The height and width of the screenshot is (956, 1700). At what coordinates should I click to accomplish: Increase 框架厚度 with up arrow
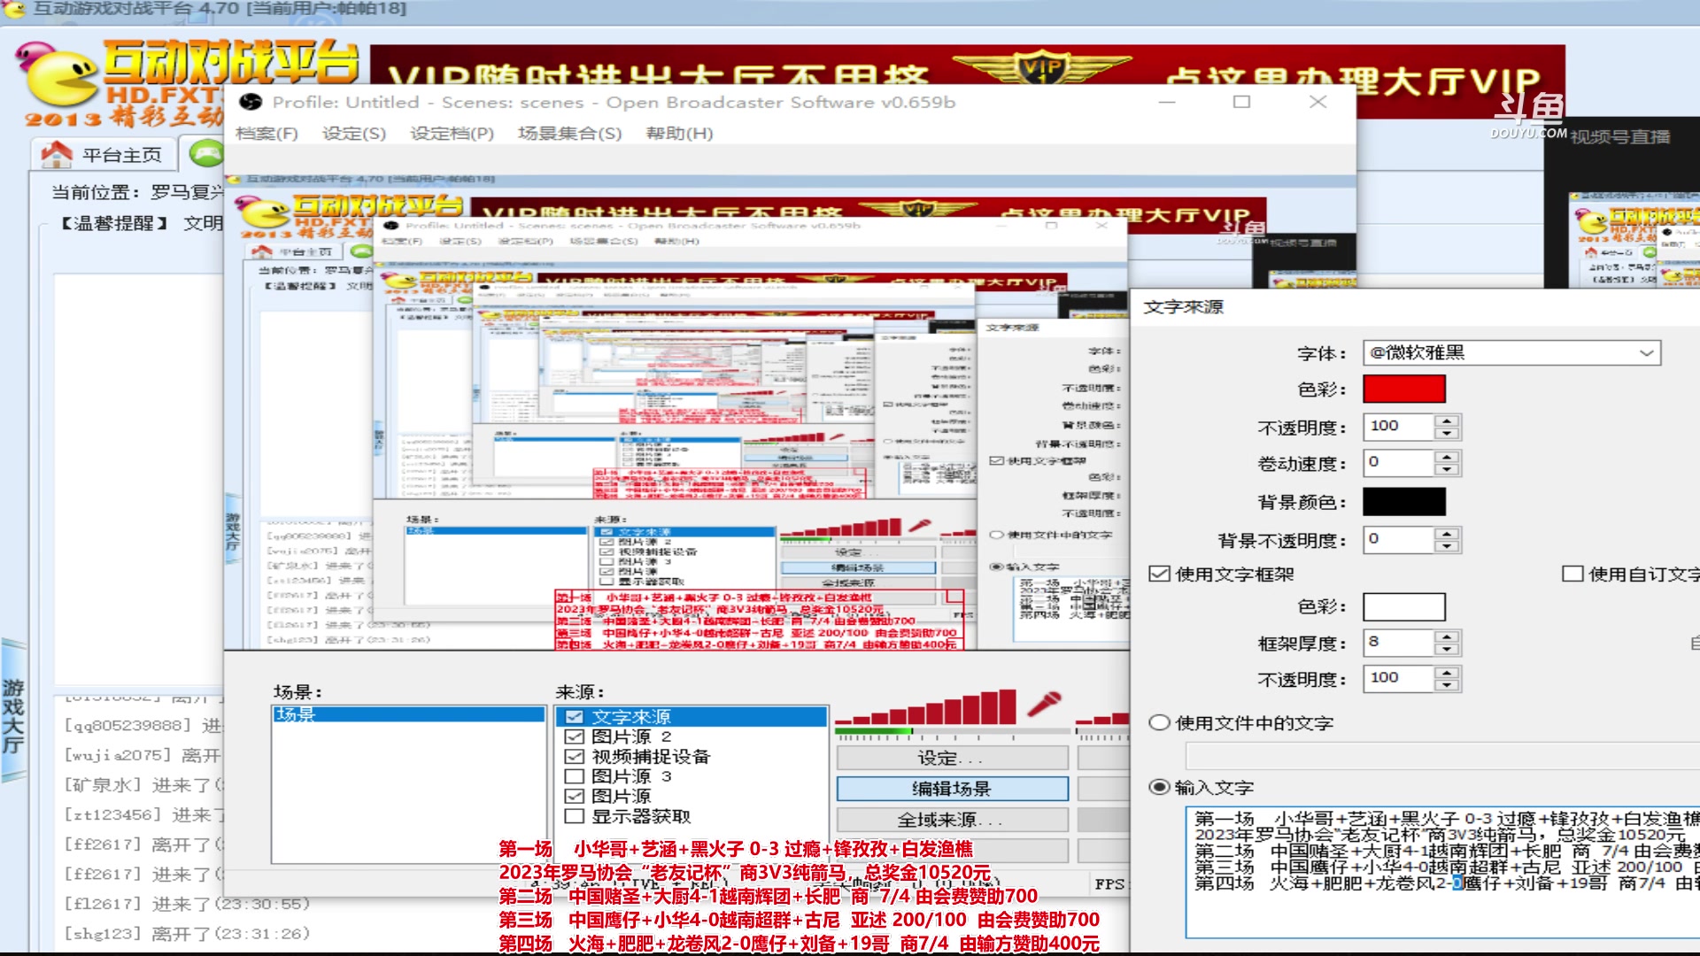coord(1447,636)
